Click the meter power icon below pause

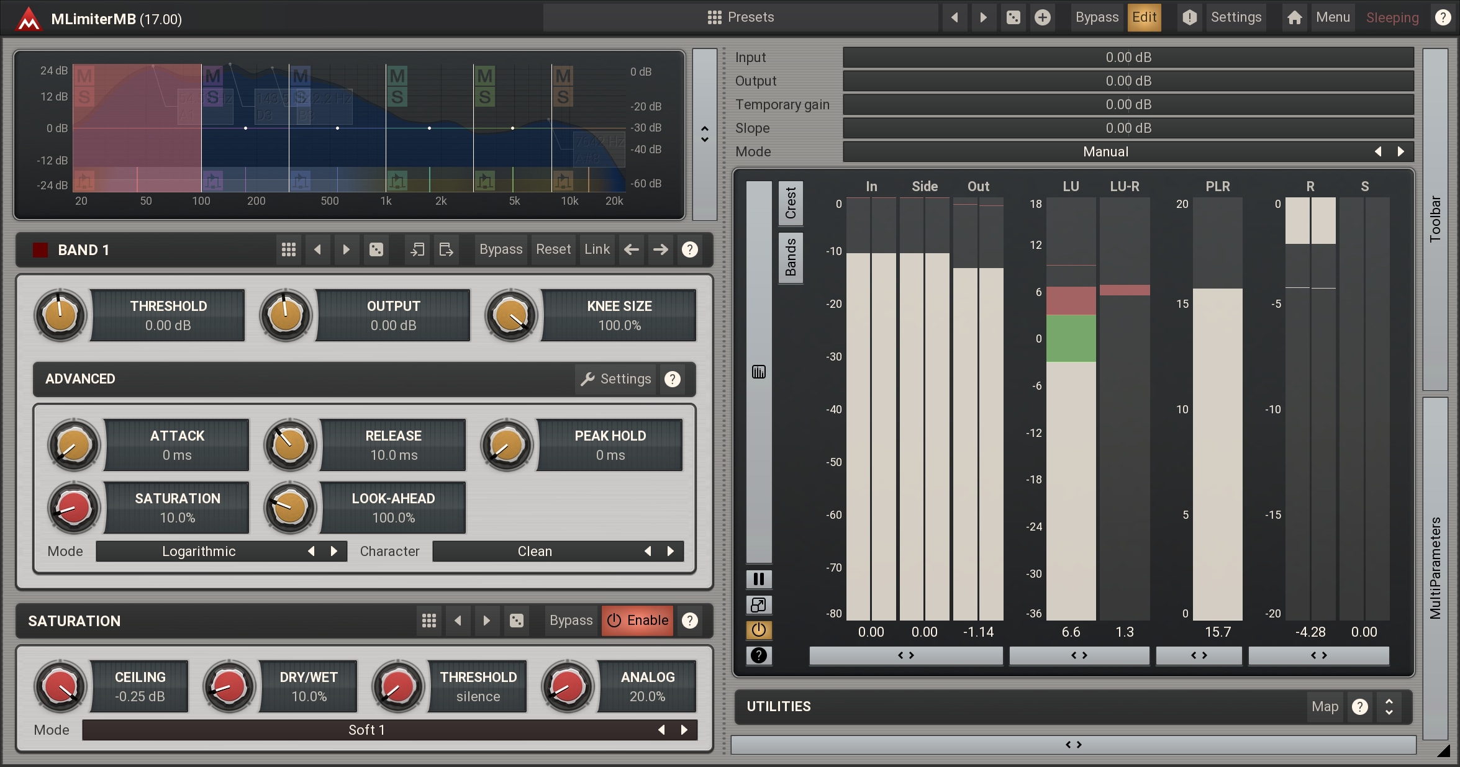click(x=758, y=630)
